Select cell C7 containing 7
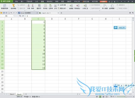This screenshot has width=135, height=98. coord(38,43)
